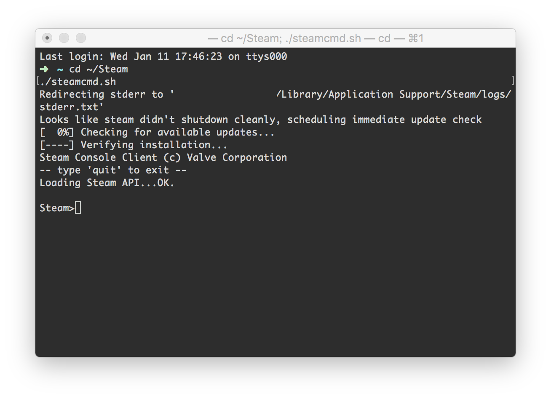
Task: Click the right bracket mark at the window edge
Action: pyautogui.click(x=513, y=80)
